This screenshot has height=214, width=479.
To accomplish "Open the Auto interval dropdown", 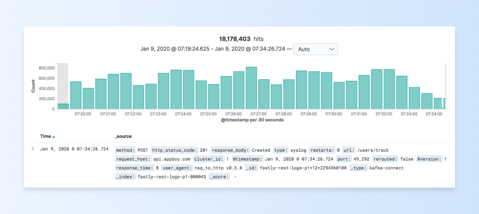I will (316, 49).
